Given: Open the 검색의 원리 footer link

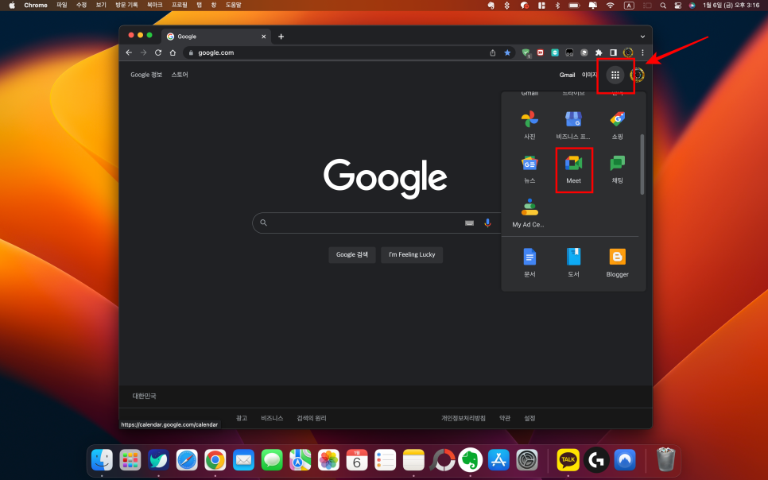Looking at the screenshot, I should pos(312,418).
